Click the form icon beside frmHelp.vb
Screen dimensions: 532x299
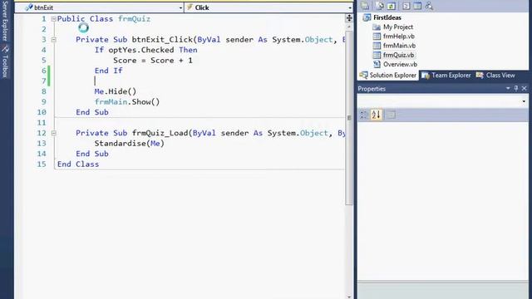point(377,37)
